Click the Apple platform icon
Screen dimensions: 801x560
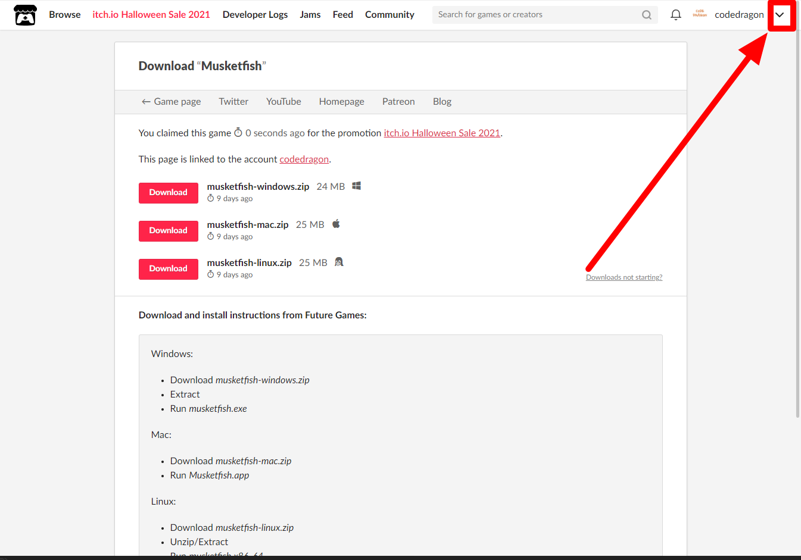[336, 224]
